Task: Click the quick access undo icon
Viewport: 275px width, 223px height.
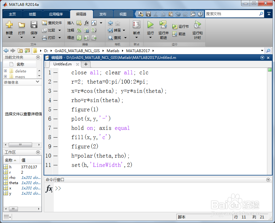Action: point(178,14)
